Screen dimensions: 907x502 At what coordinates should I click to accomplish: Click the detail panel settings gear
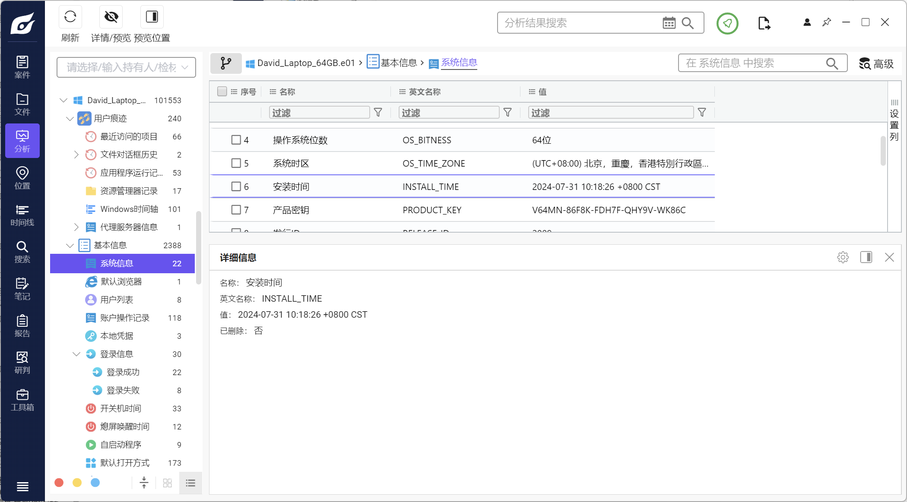(843, 257)
